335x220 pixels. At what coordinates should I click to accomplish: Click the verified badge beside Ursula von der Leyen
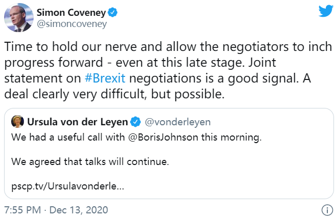click(135, 122)
